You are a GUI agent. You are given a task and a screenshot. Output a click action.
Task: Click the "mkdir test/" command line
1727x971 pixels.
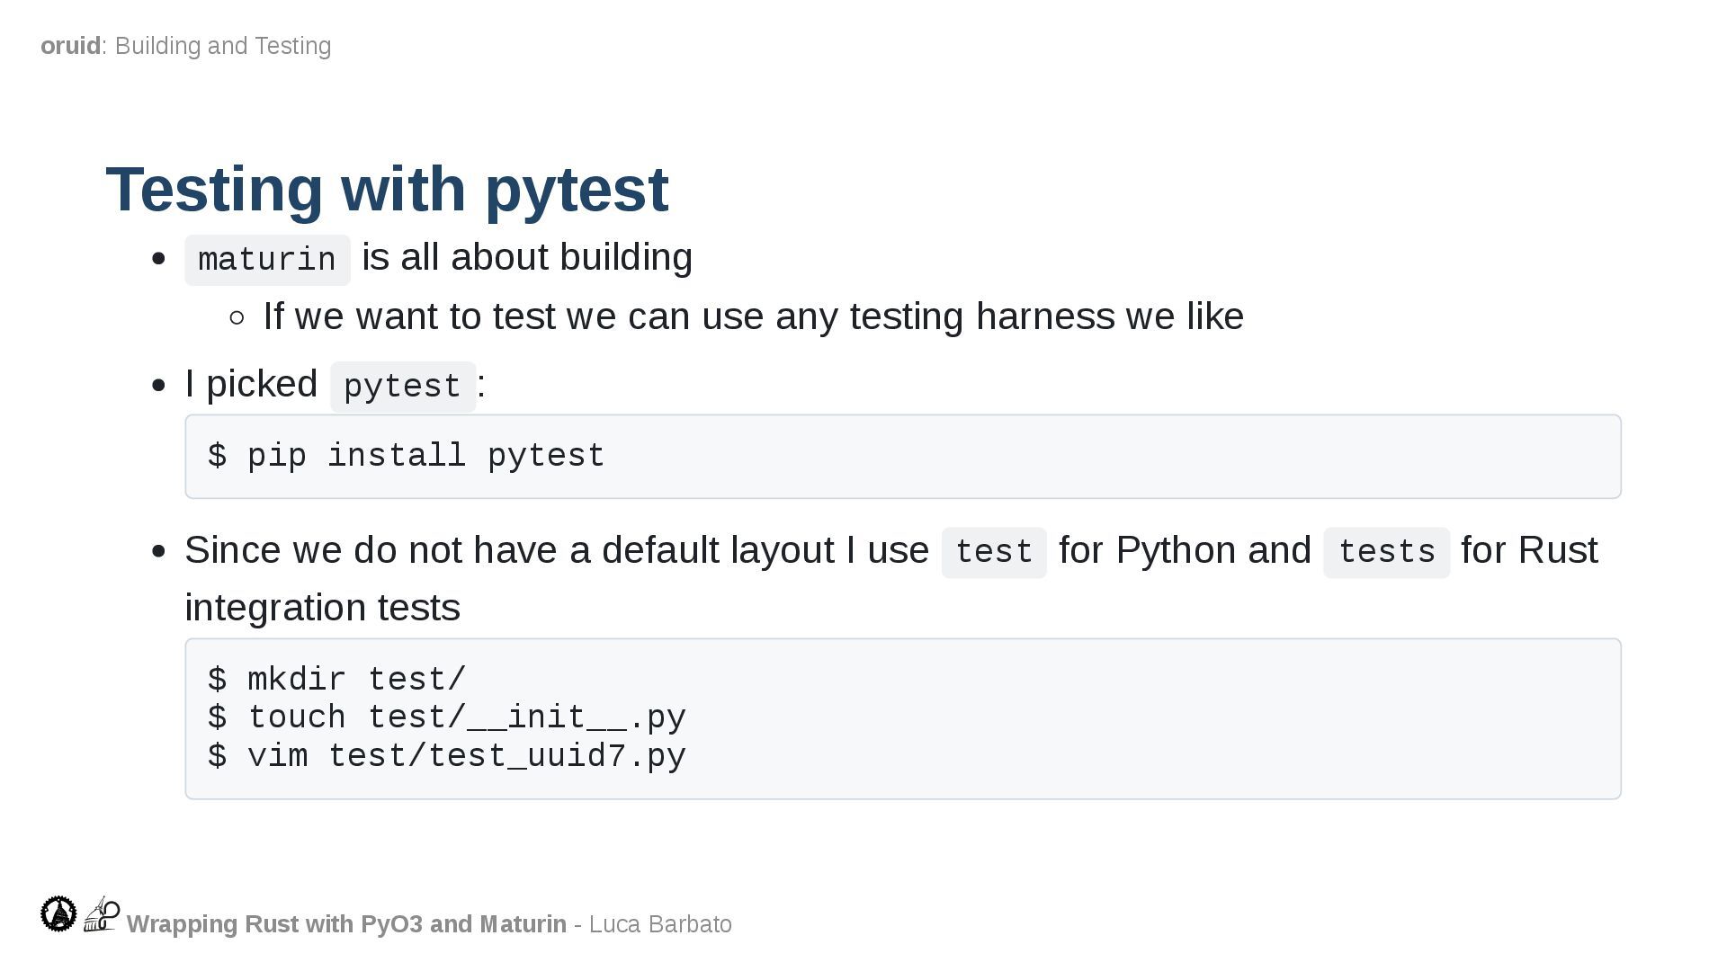tap(336, 680)
